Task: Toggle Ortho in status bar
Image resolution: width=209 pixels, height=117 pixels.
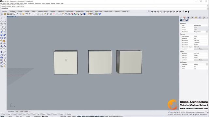Action: [69, 116]
